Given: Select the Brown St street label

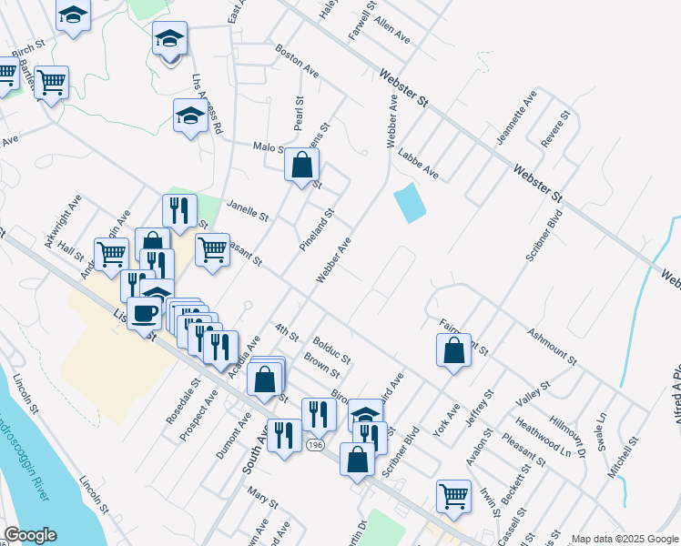Looking at the screenshot, I should tap(321, 365).
